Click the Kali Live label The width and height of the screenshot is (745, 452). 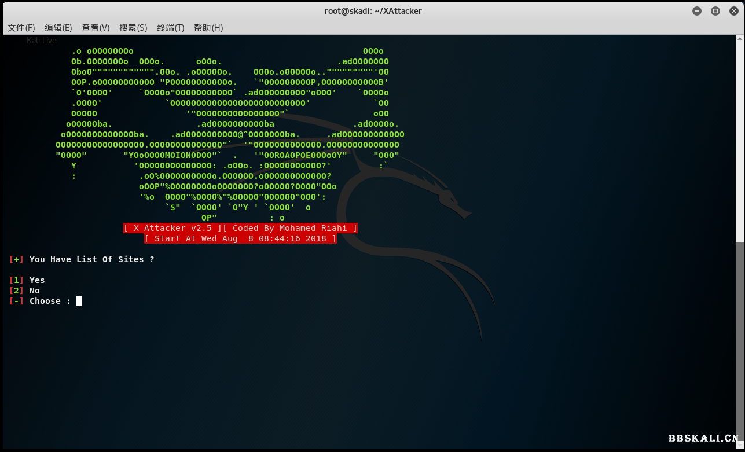(41, 40)
